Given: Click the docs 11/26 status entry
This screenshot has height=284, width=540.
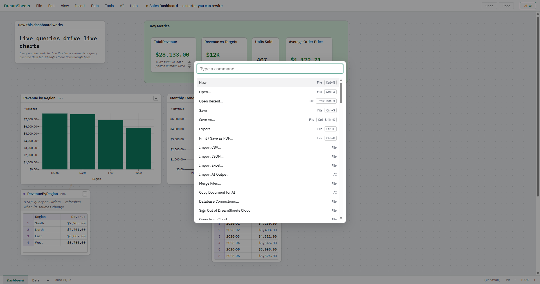Looking at the screenshot, I should pos(63,280).
